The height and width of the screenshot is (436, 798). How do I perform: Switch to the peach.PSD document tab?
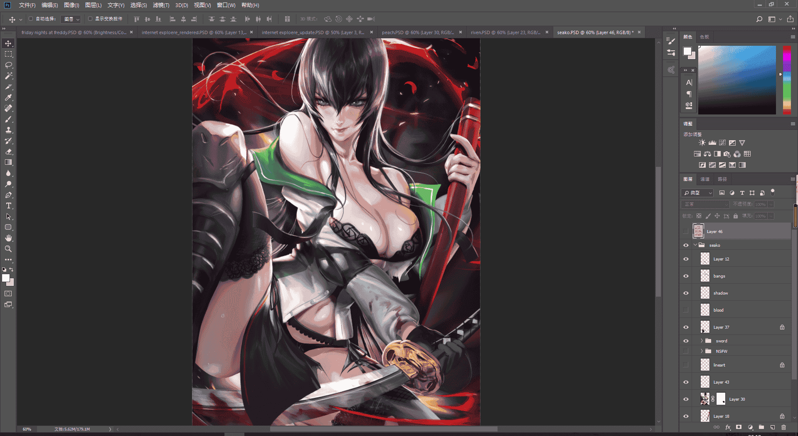pos(417,32)
